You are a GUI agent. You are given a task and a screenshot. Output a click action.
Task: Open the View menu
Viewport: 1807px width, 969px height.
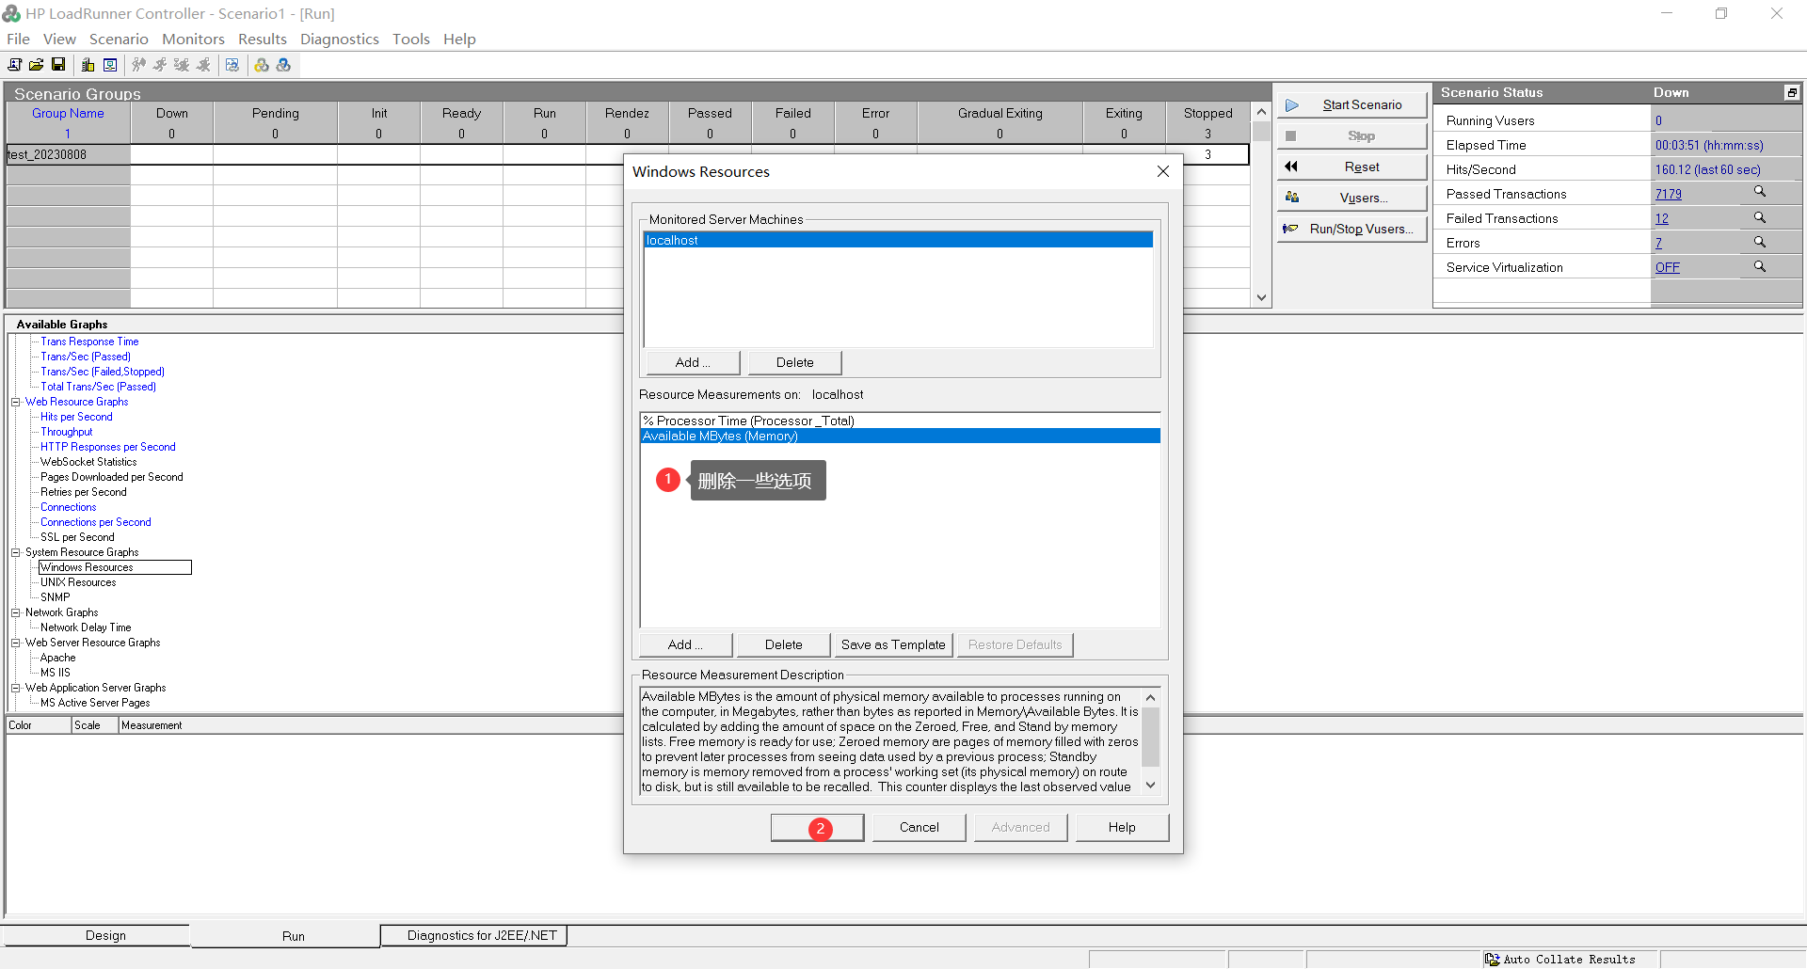tap(59, 39)
